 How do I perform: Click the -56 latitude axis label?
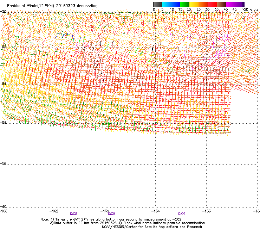(x=3, y=122)
